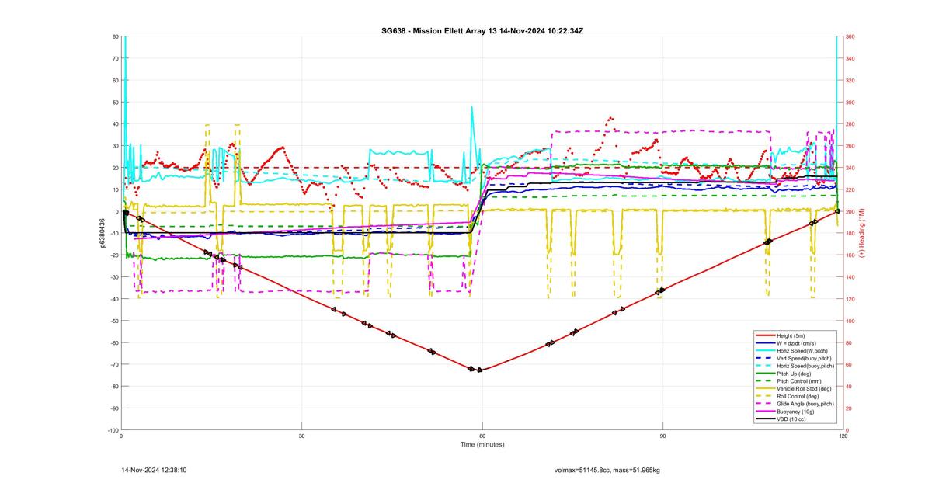Click the x-axis tick label '120'

click(843, 436)
